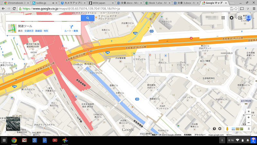Open YouTube from the shelf
The image size is (257, 145).
pyautogui.click(x=55, y=140)
